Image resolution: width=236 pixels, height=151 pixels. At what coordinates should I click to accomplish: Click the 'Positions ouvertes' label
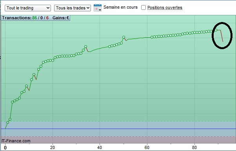coord(165,7)
